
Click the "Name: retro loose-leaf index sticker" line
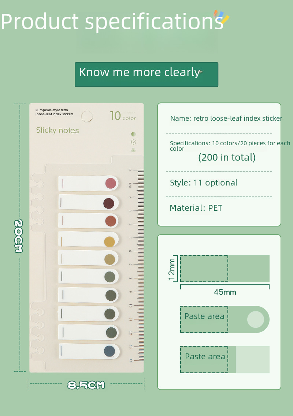pos(226,119)
